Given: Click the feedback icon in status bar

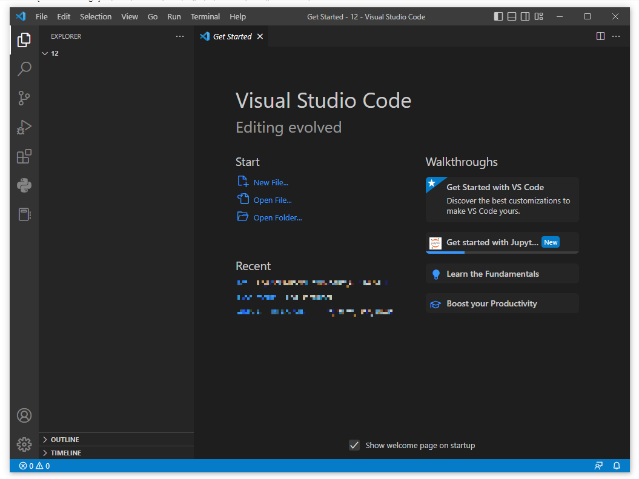Looking at the screenshot, I should tap(598, 466).
